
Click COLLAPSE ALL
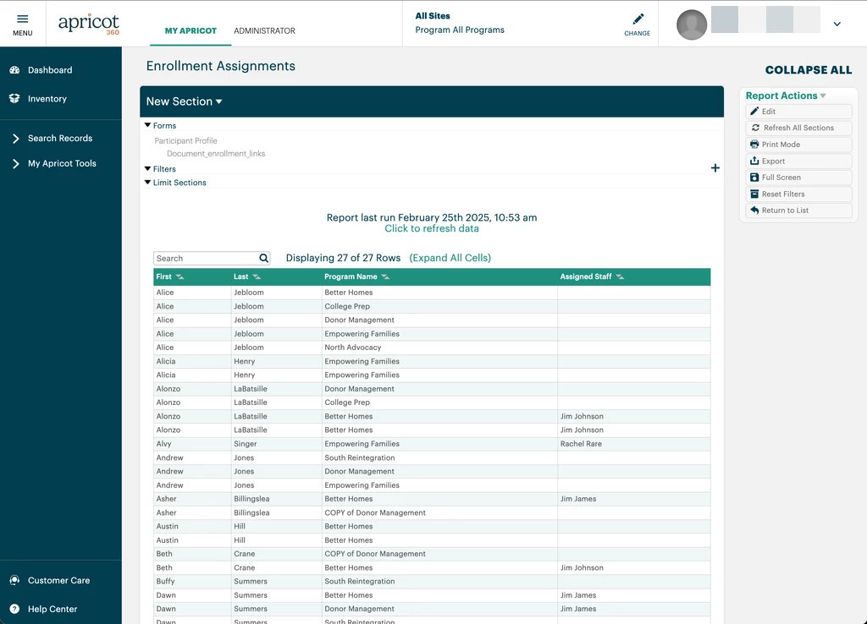pos(809,70)
